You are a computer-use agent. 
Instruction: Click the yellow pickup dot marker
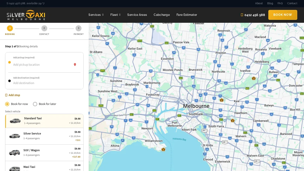coord(9,62)
